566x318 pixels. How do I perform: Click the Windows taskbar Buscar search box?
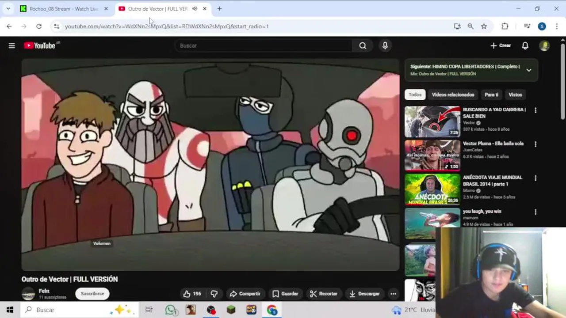[80, 310]
